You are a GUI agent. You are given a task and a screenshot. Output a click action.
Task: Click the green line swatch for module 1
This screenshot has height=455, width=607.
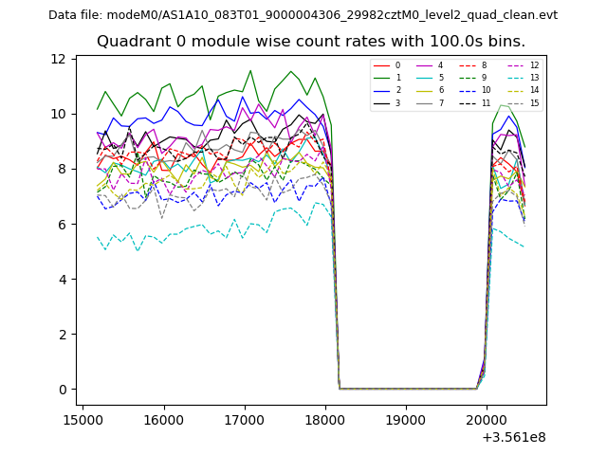click(381, 78)
